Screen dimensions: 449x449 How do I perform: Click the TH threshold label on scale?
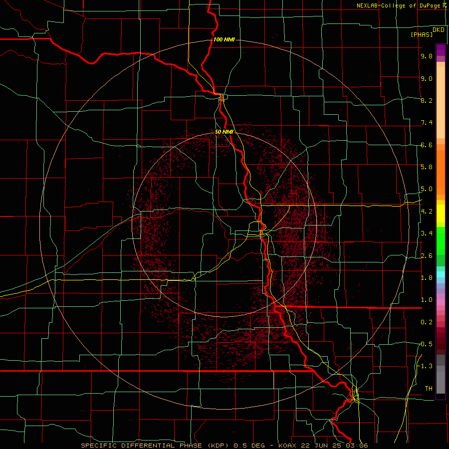429,388
